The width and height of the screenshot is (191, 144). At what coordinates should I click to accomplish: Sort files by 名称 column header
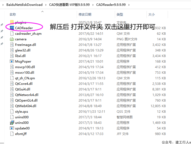[x=13, y=14]
